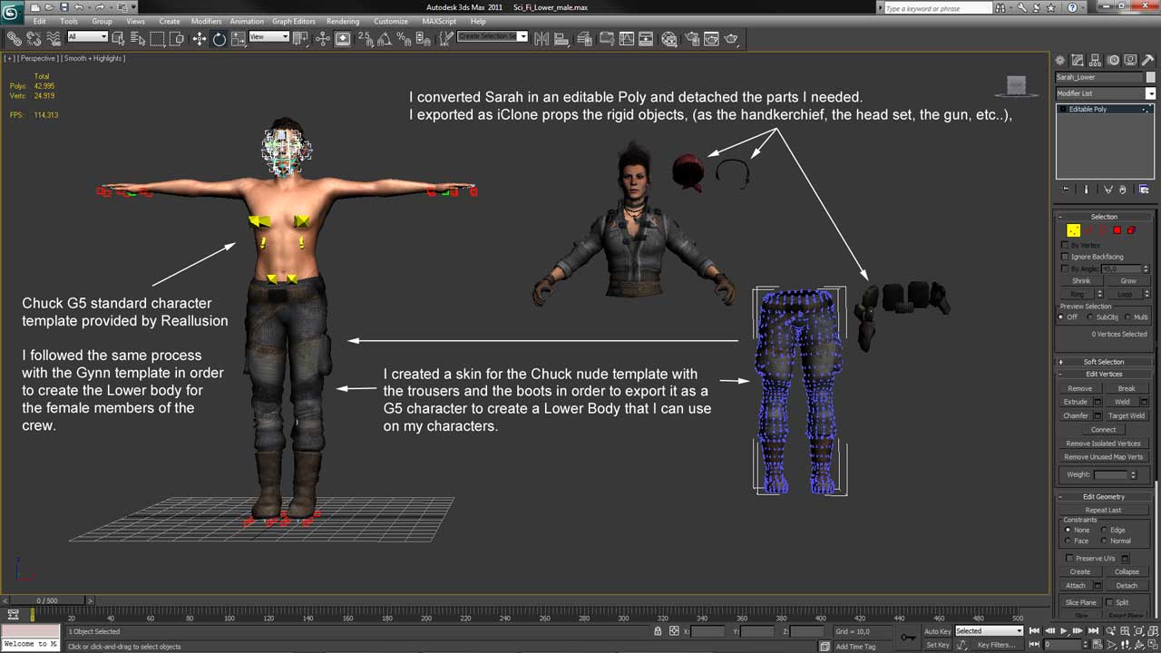This screenshot has height=653, width=1161.
Task: Choose Rectangular Selection Region tool
Action: tap(157, 38)
